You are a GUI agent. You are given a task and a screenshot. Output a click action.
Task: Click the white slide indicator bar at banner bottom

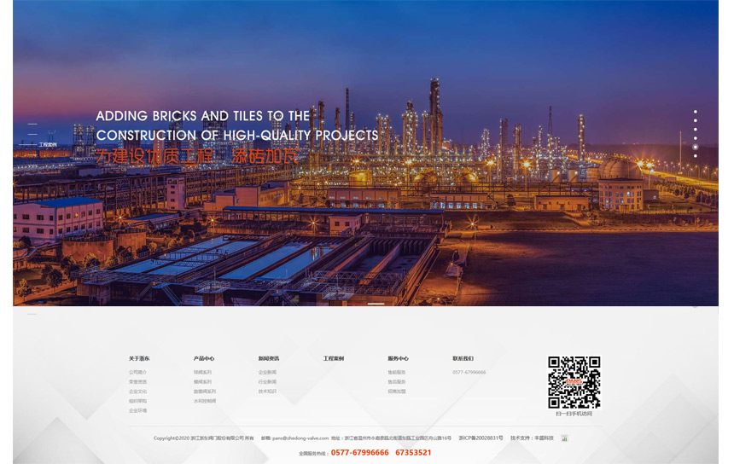pos(376,304)
